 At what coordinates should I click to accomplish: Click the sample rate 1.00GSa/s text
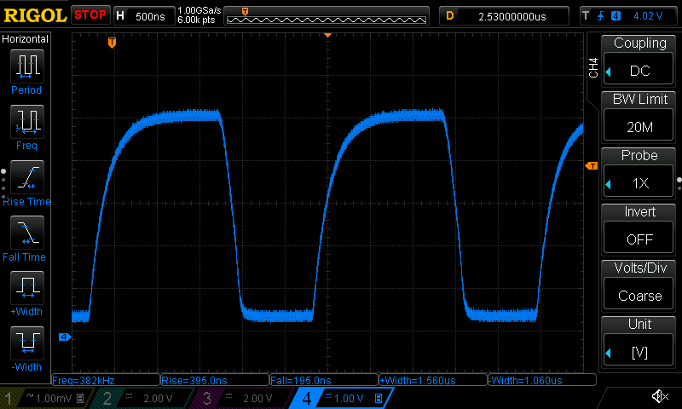[x=199, y=10]
